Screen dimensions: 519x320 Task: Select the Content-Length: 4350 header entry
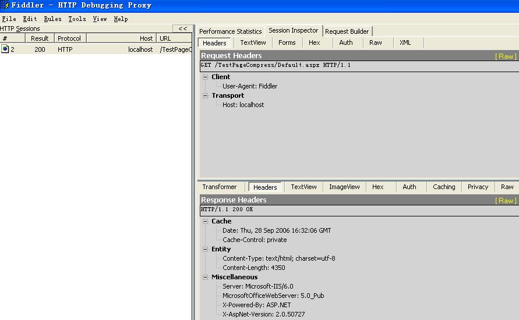[253, 268]
